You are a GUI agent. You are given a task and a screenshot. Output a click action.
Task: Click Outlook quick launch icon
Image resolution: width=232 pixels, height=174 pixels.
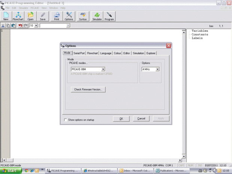(x=37, y=171)
